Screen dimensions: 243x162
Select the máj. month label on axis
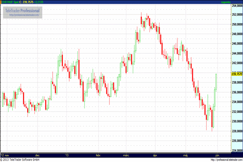point(186,155)
